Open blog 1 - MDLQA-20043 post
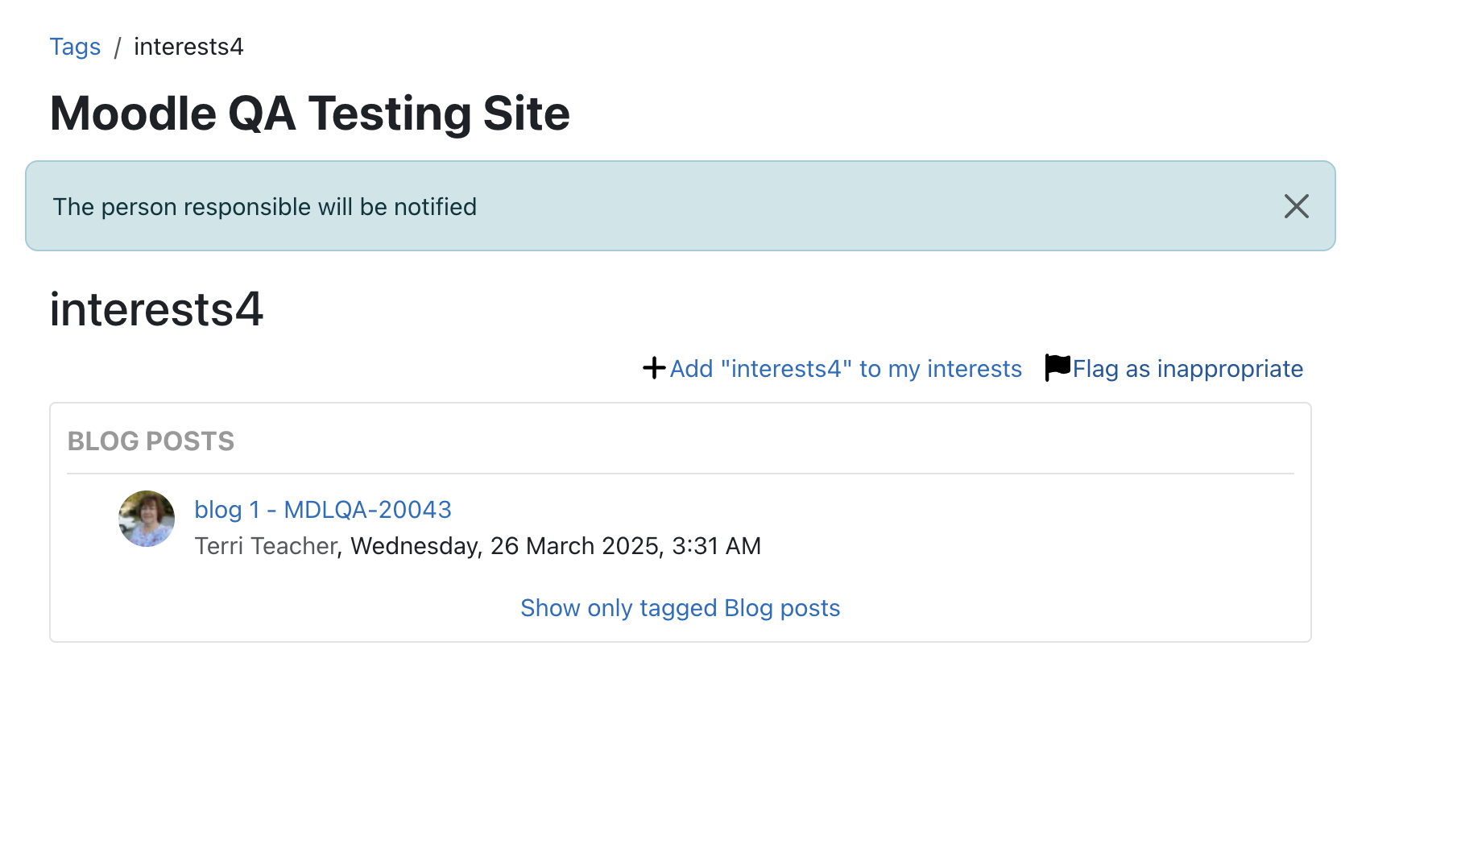The height and width of the screenshot is (865, 1461). (x=323, y=510)
